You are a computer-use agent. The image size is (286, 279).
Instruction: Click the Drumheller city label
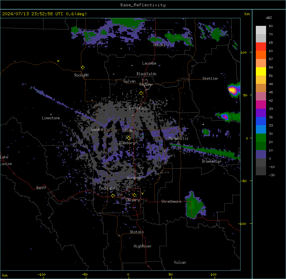pyautogui.click(x=212, y=161)
